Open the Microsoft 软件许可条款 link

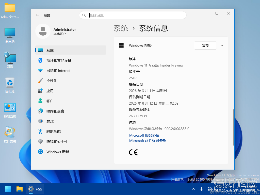(x=148, y=141)
